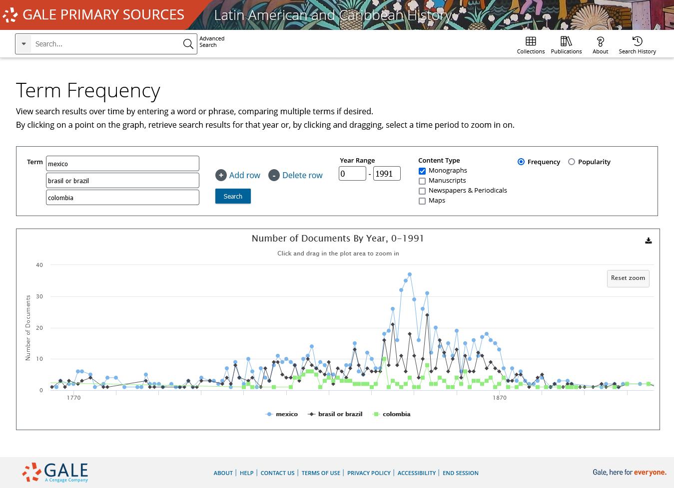Select the Frequency radio button
This screenshot has height=488, width=674.
coord(521,162)
